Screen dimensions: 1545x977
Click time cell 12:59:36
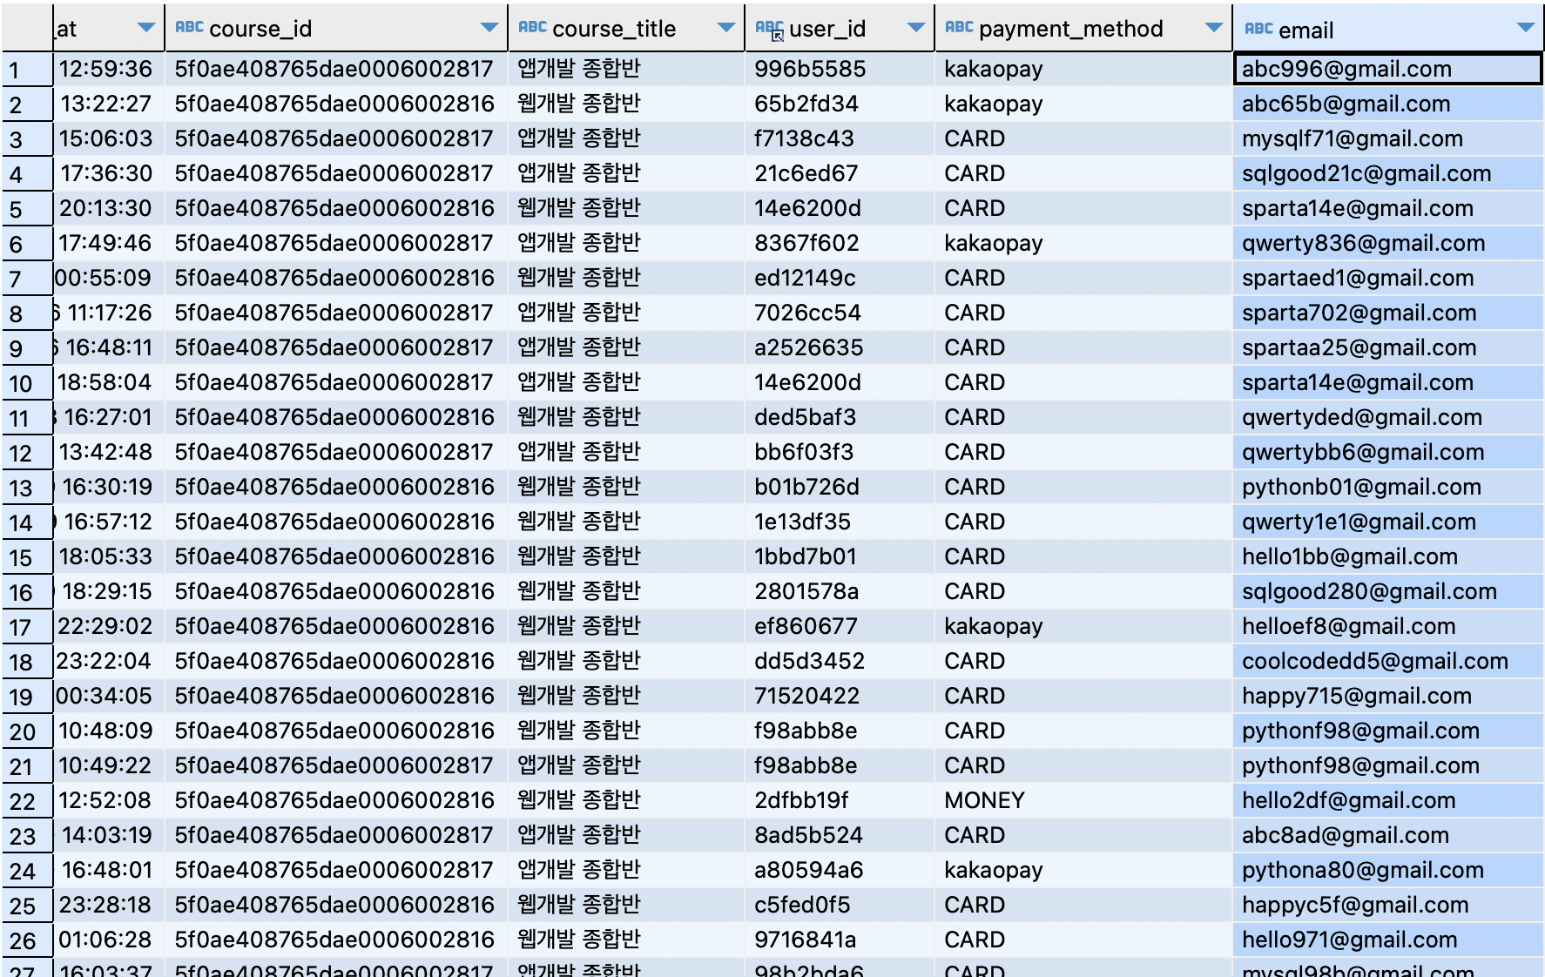pos(109,69)
